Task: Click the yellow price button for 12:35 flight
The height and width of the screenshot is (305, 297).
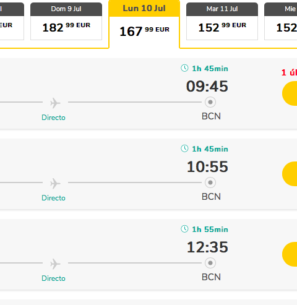Action: pos(290,254)
